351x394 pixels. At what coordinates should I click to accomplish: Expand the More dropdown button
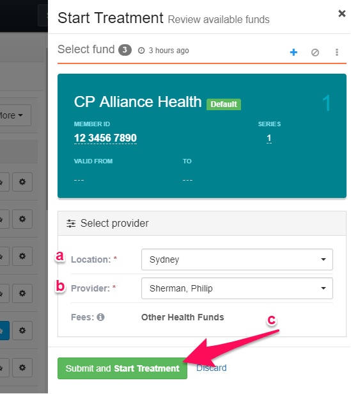[x=14, y=115]
